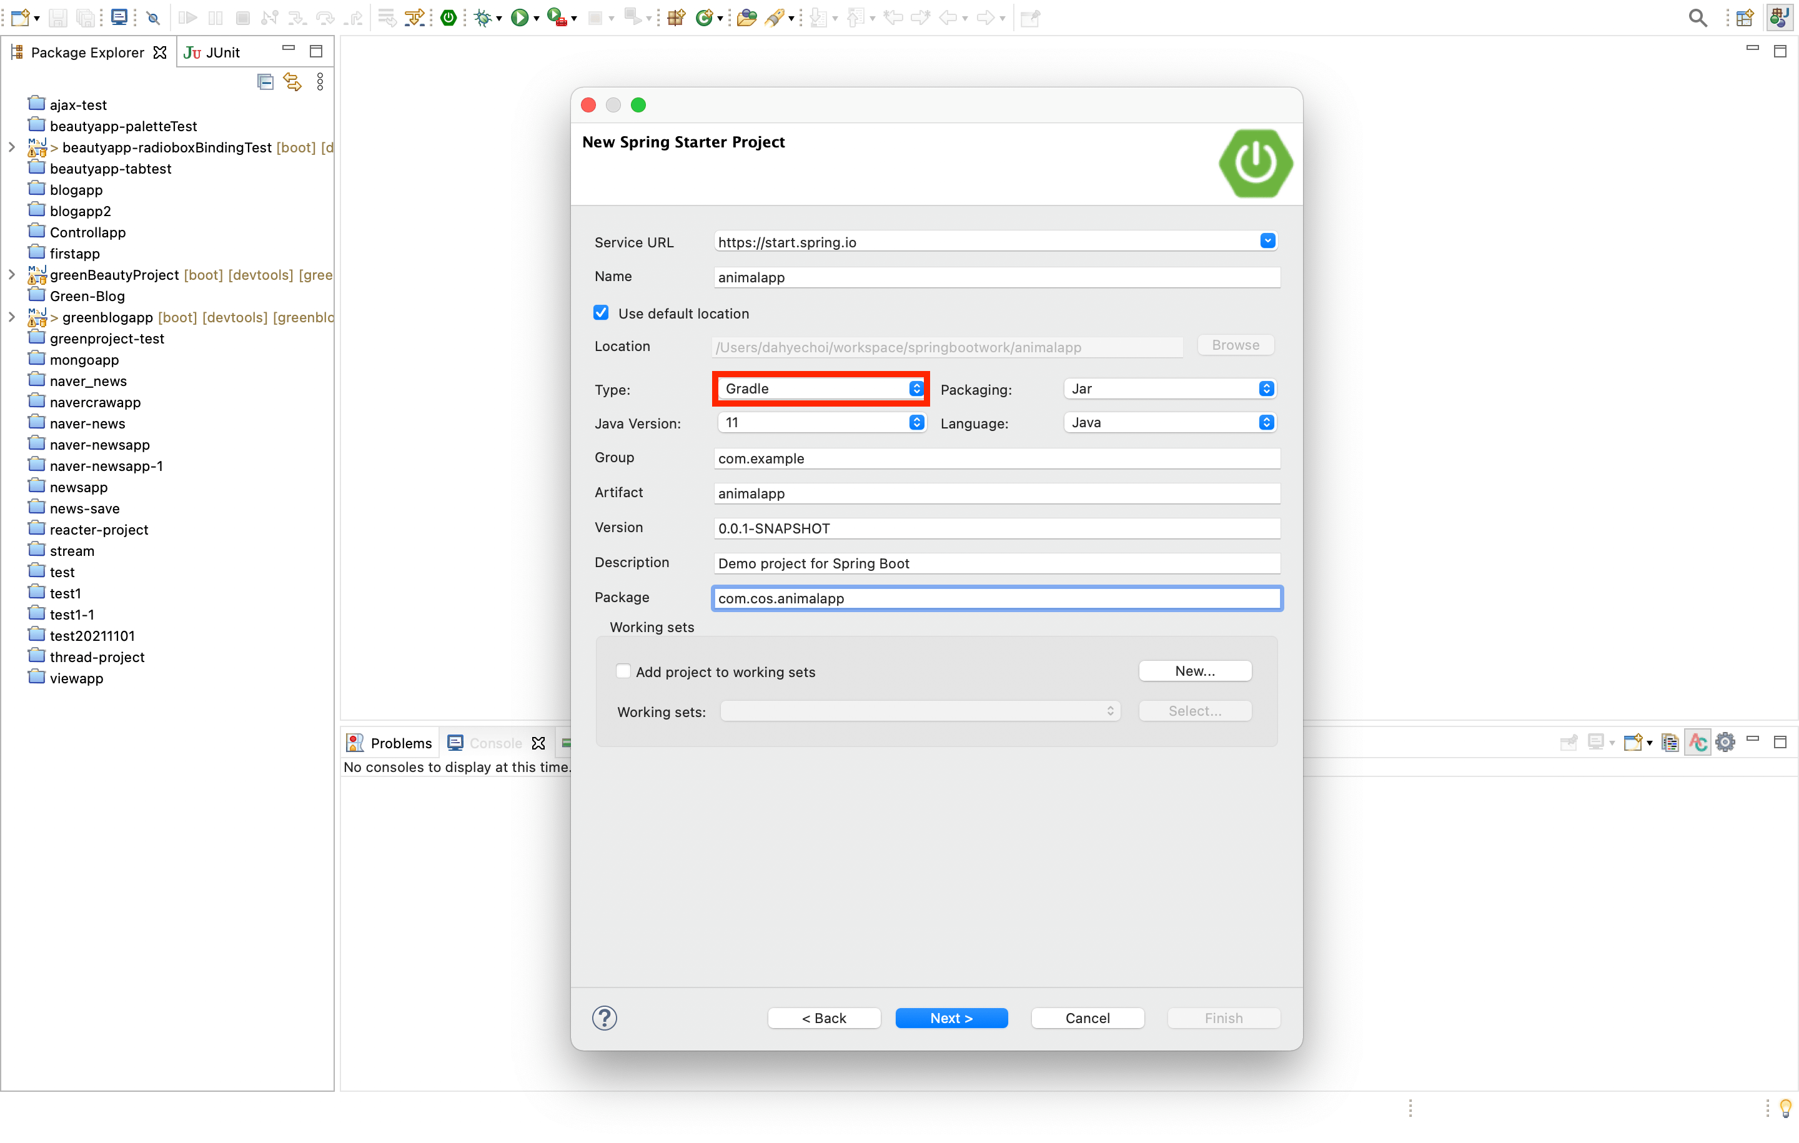Click the Open Perspective icon

1745,17
